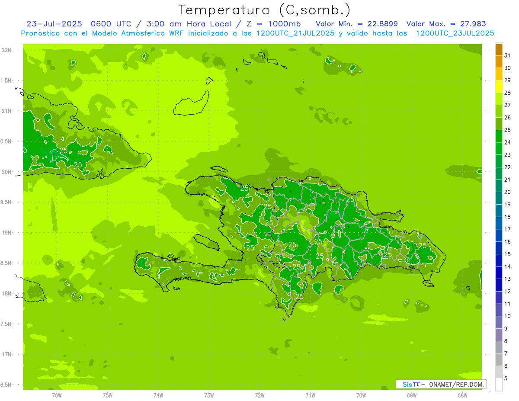Screen dimensions: 519x401
Task: Click the title "Temperatura (C,somb.)"
Action: click(264, 10)
